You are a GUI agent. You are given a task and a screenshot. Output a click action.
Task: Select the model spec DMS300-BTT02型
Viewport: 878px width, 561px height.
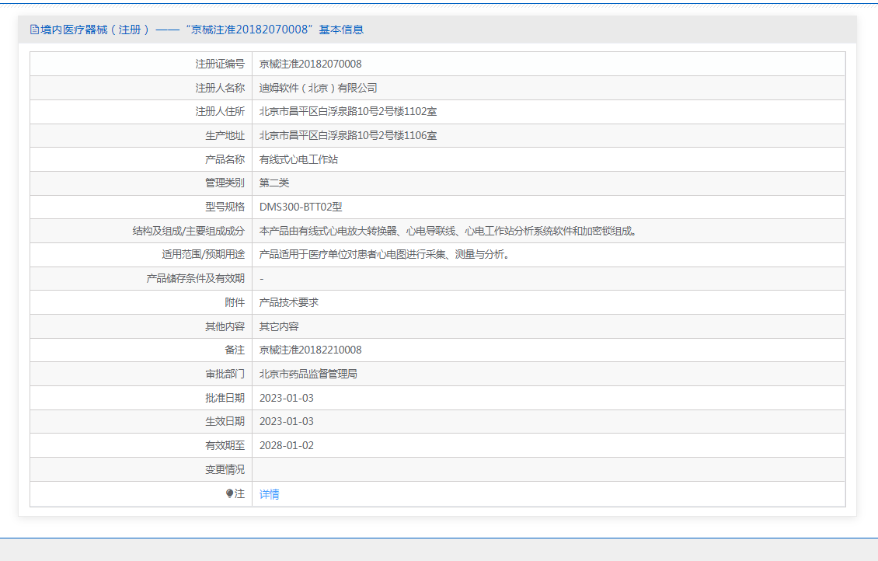tap(301, 207)
